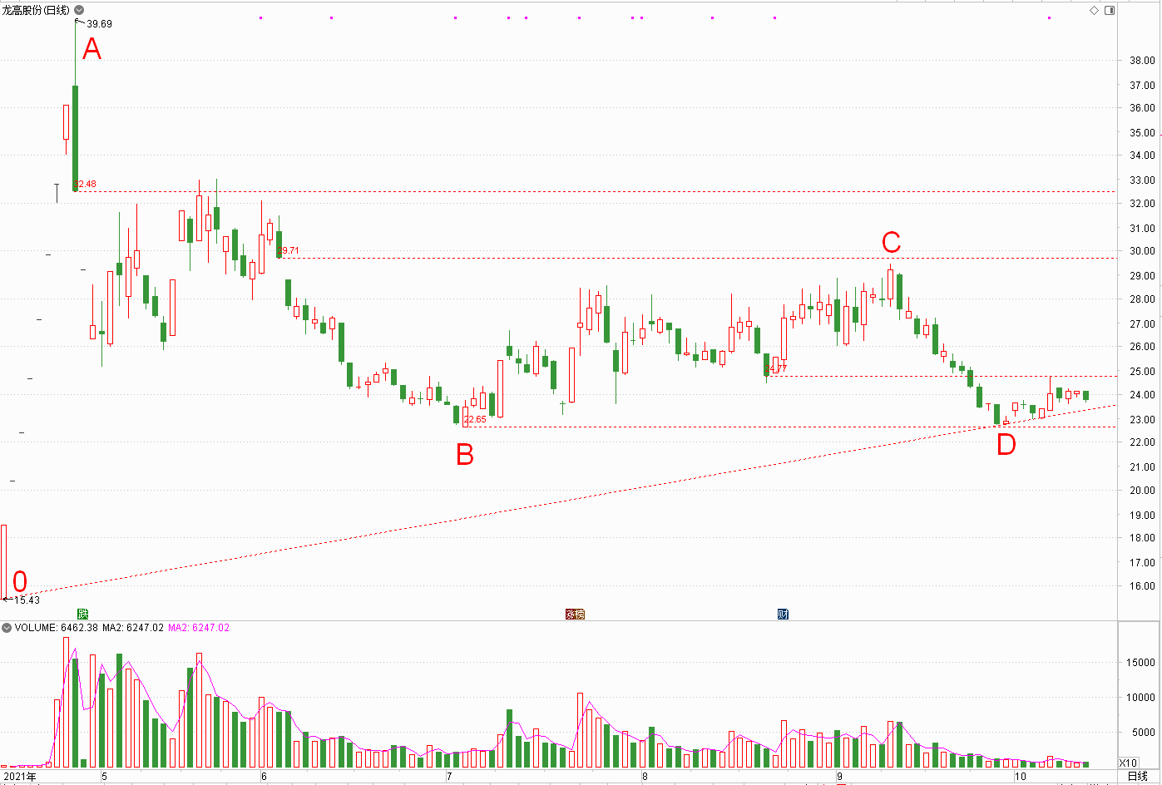
Task: Select the 32.48 horizontal price line label
Action: [85, 184]
